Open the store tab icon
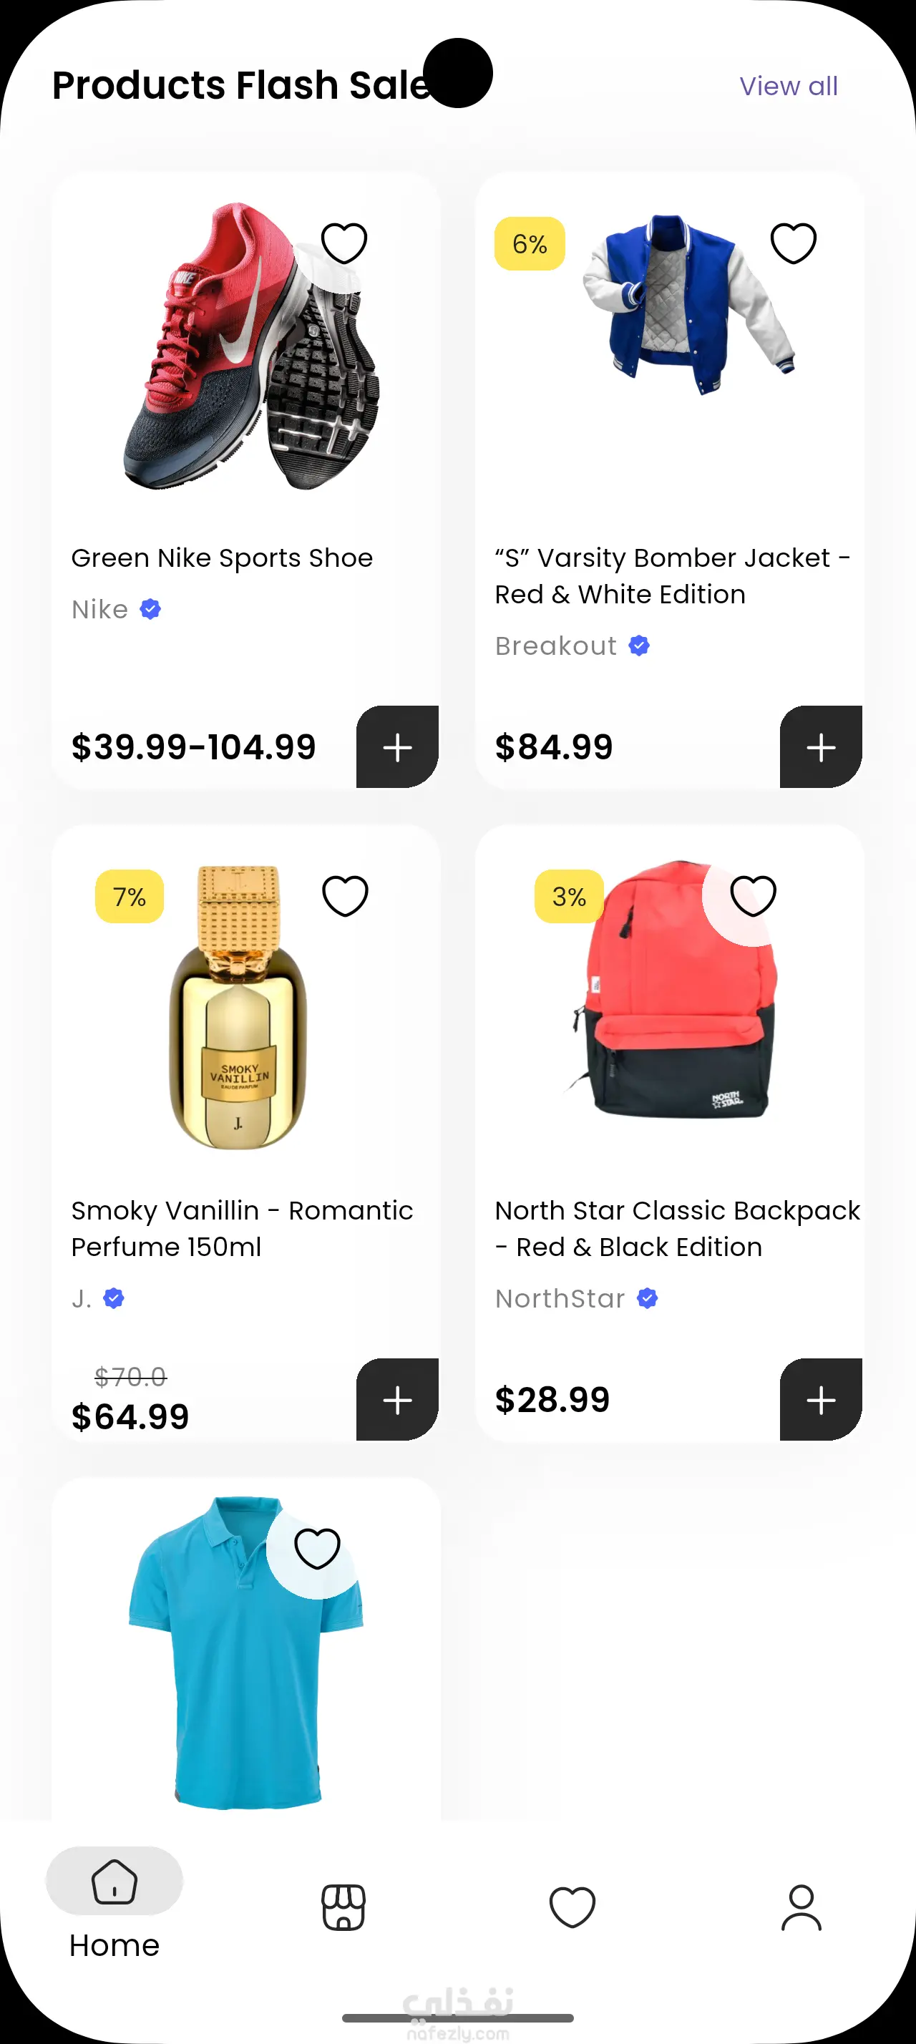Viewport: 916px width, 2044px height. (x=343, y=1907)
